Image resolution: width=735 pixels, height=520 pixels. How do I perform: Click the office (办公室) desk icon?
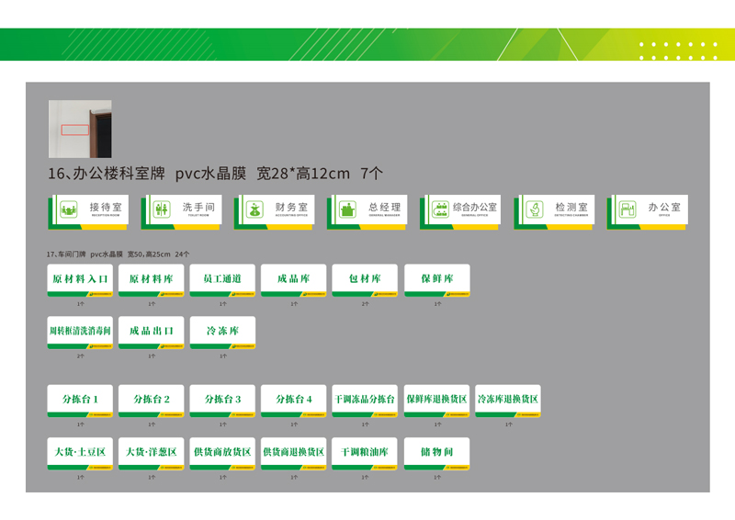[x=628, y=209]
